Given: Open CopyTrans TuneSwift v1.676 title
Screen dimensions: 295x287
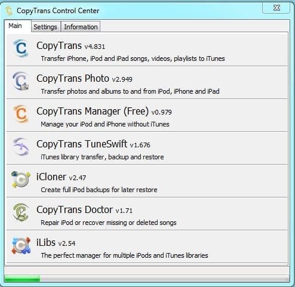Looking at the screenshot, I should (93, 144).
